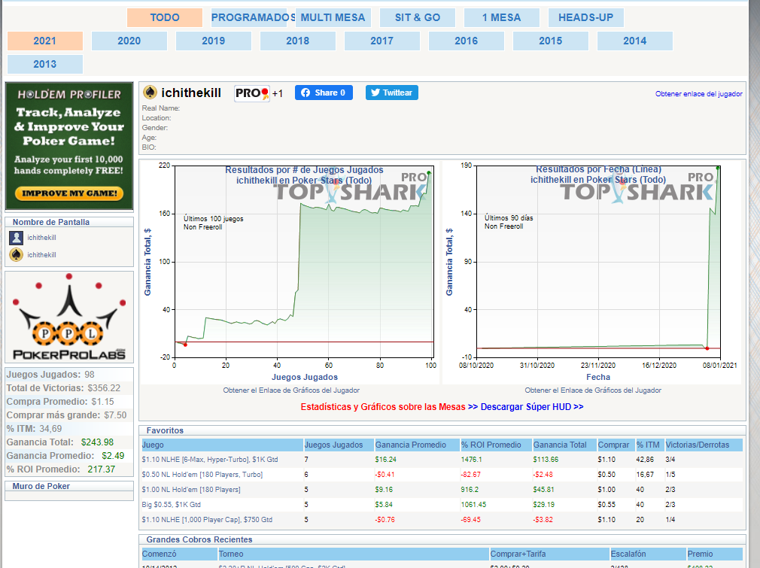Click Total de Victorias $356.22 stat
The image size is (760, 568).
click(x=63, y=388)
